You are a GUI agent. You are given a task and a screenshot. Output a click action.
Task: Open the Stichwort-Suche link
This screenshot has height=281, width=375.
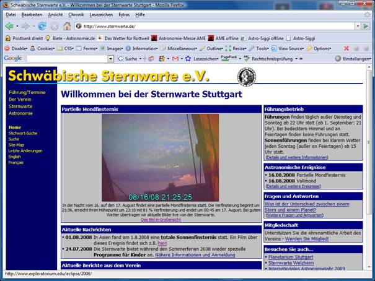[23, 133]
